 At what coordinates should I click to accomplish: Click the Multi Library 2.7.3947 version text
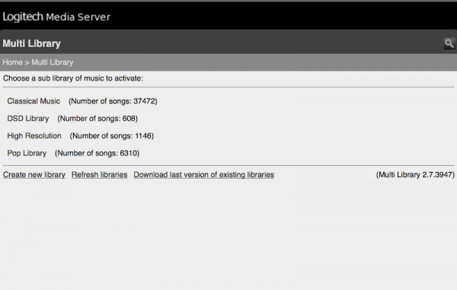415,175
